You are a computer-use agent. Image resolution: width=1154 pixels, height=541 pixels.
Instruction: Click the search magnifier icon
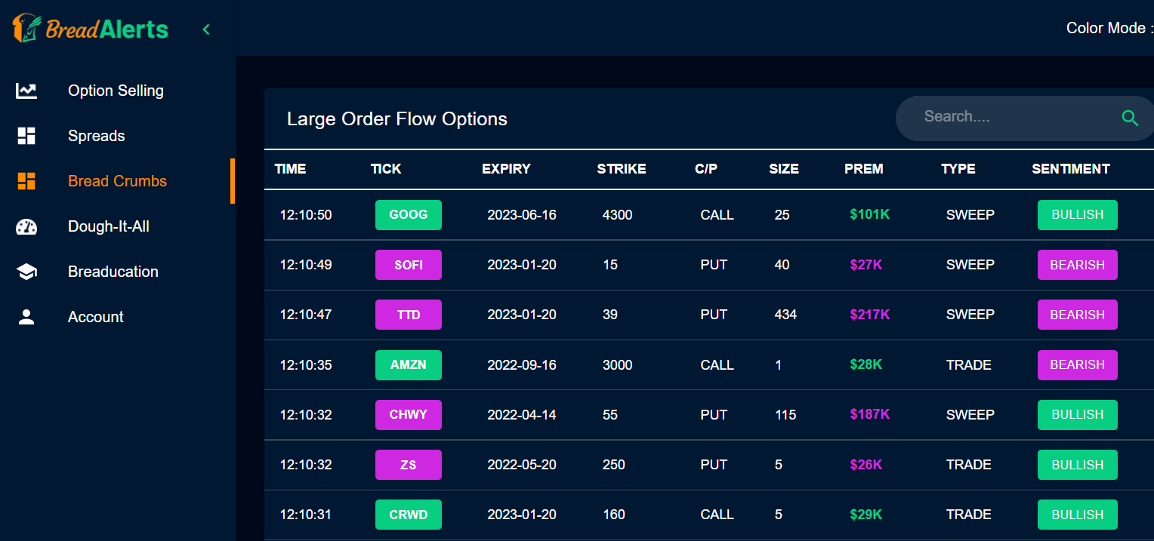tap(1130, 118)
